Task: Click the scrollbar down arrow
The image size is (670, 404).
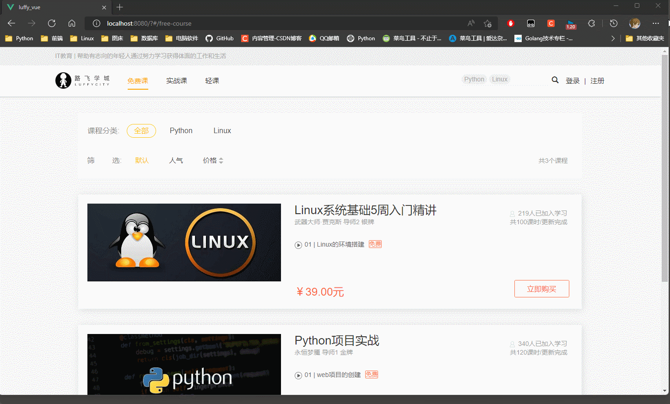Action: (665, 391)
